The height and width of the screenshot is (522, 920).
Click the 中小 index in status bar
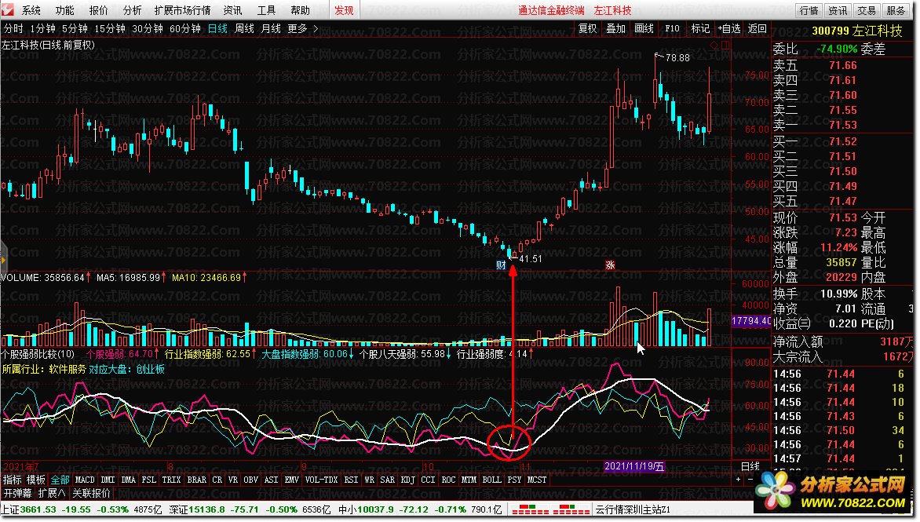(420, 509)
